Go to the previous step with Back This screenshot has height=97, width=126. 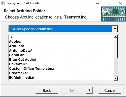[x=47, y=90]
